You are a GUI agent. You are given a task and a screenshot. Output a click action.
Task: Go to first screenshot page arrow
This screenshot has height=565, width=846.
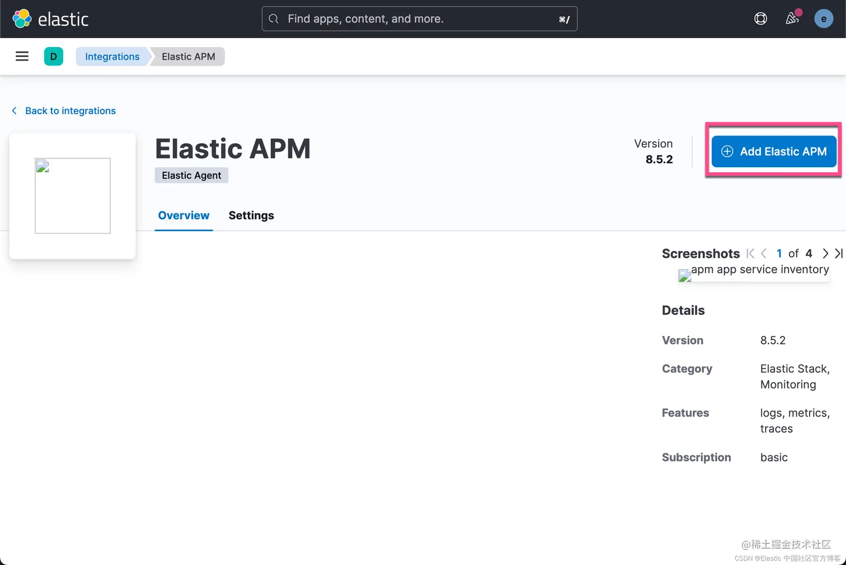(x=750, y=253)
